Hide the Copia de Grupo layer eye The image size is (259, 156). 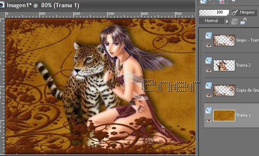[x=208, y=95]
